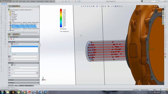Tick checkbox below the starting points list
The height and width of the screenshot is (94, 168).
point(12,54)
